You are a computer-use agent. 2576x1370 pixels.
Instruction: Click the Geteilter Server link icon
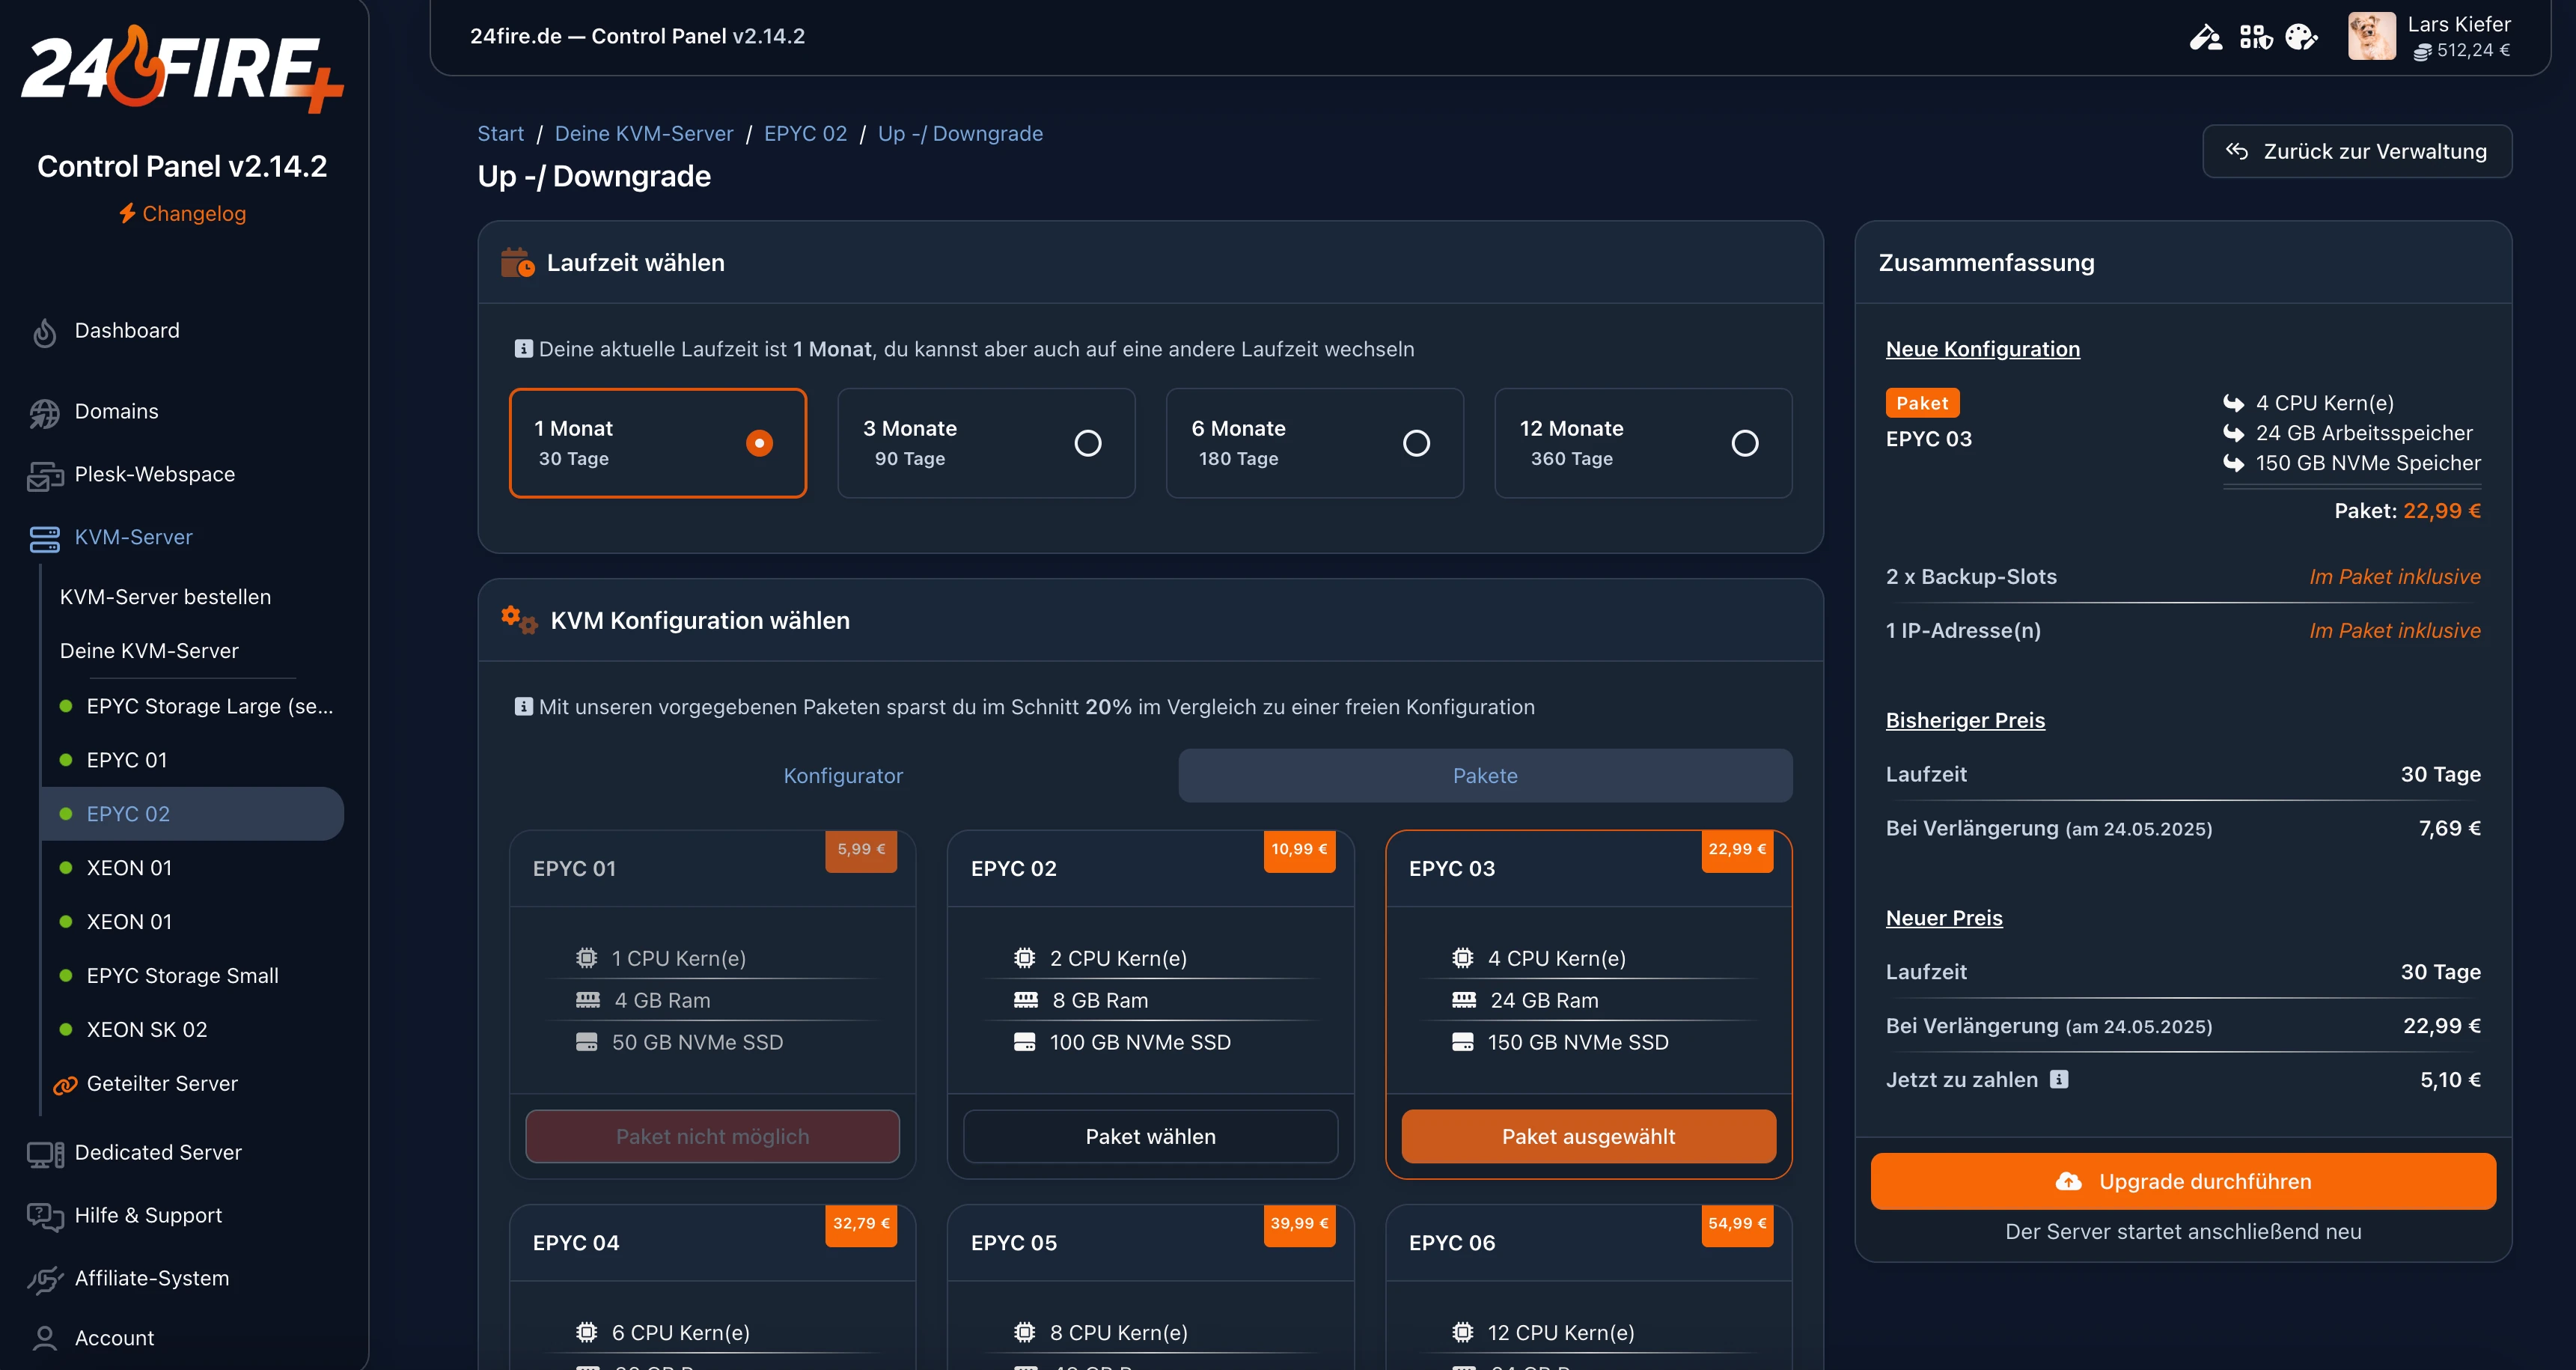[65, 1085]
